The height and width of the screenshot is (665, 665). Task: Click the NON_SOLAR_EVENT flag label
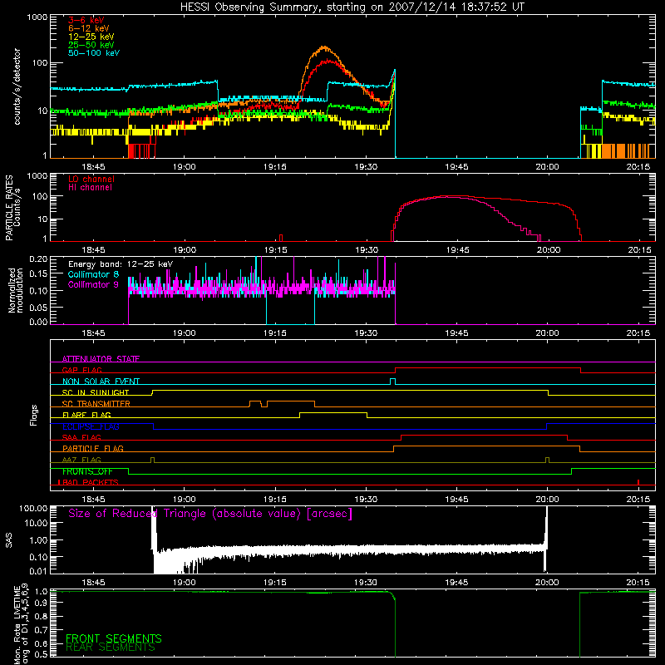tap(101, 382)
